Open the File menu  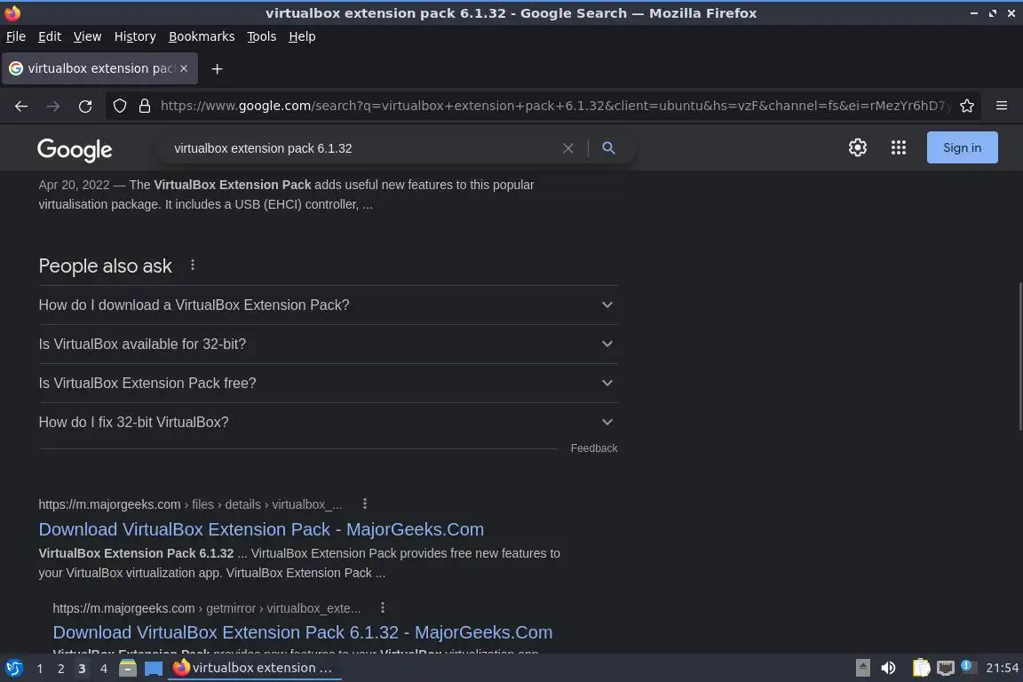[x=16, y=36]
